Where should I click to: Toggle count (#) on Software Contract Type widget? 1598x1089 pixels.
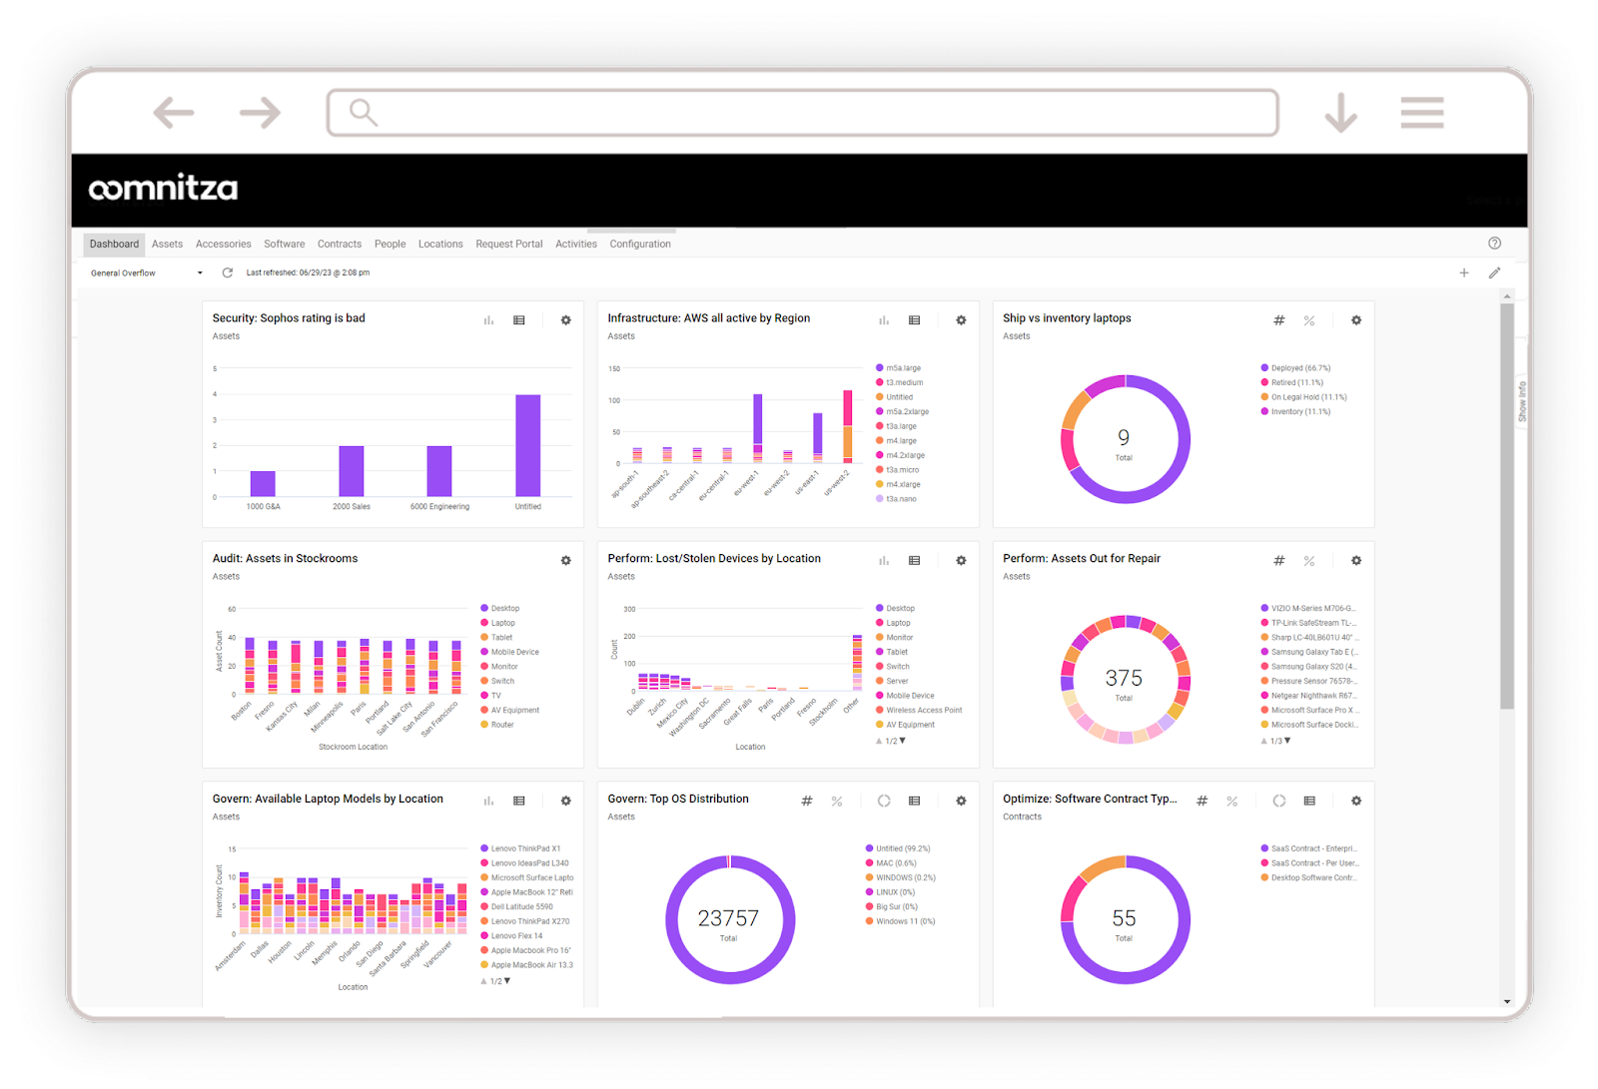pyautogui.click(x=1202, y=801)
